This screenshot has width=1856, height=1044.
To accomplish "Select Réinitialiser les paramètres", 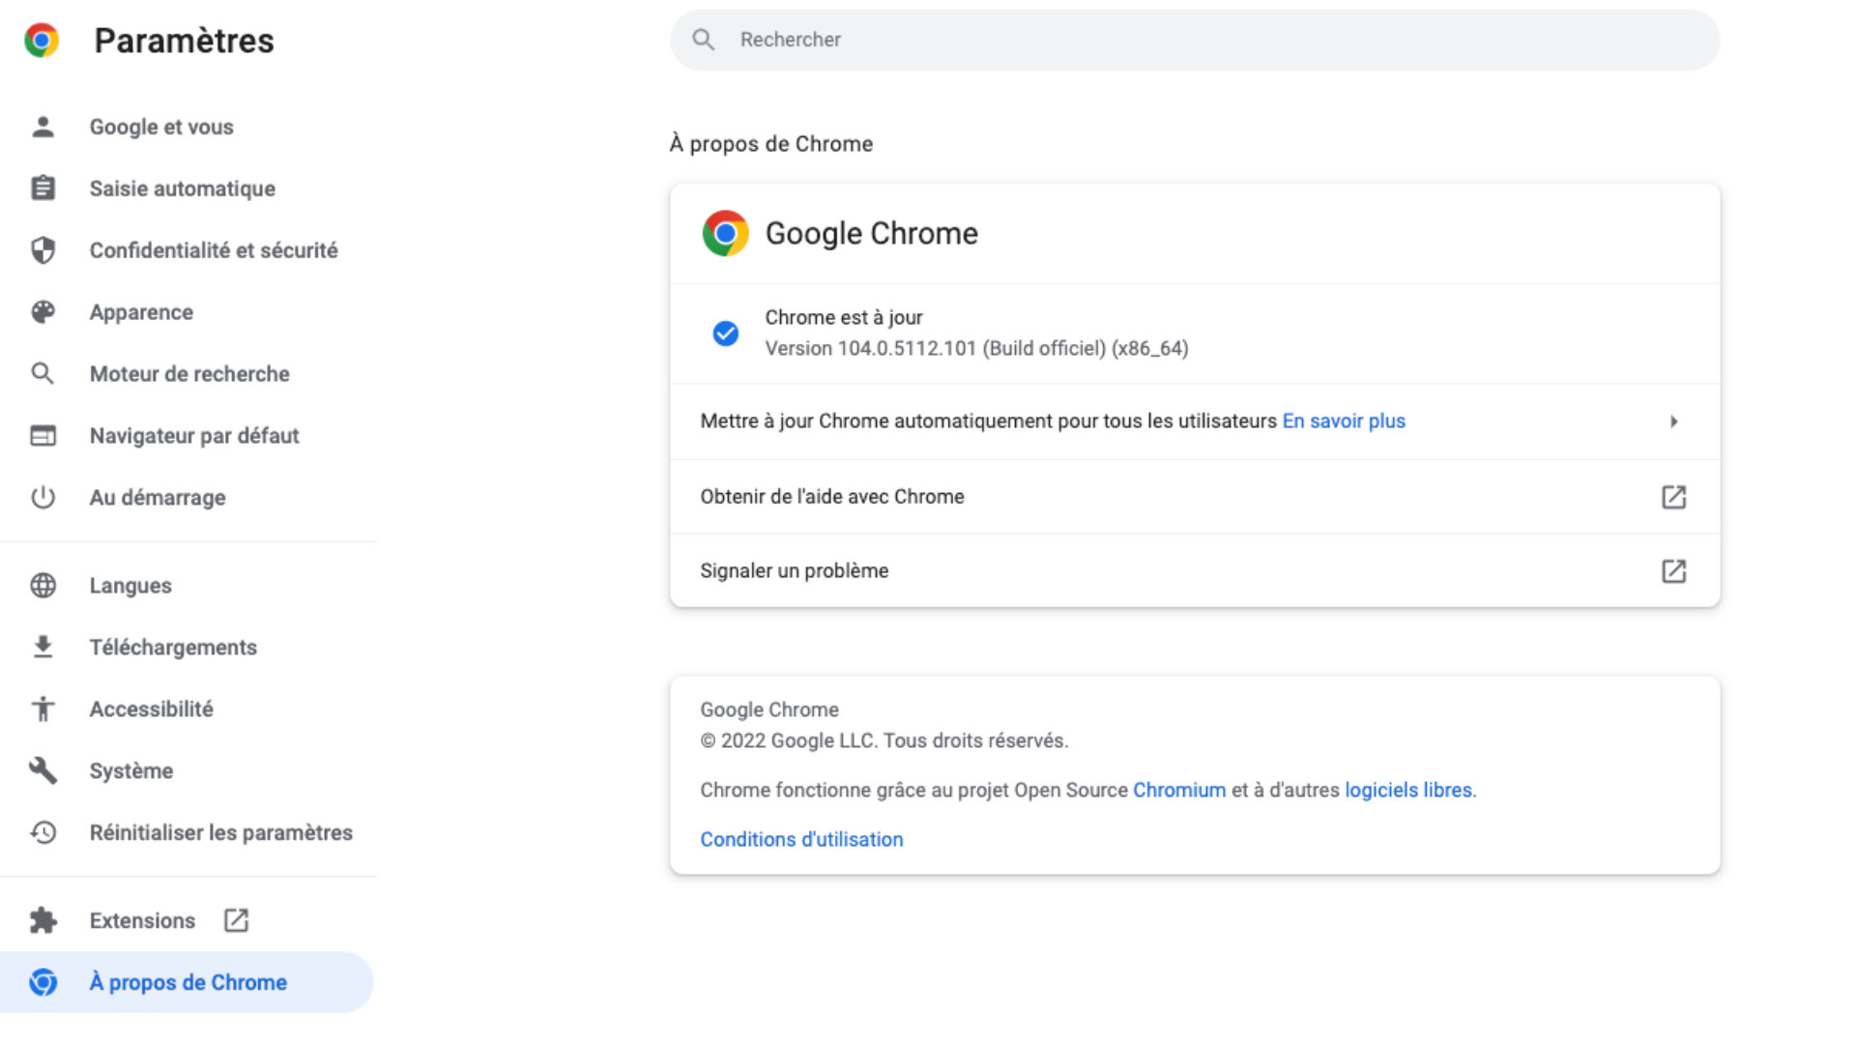I will click(x=221, y=832).
